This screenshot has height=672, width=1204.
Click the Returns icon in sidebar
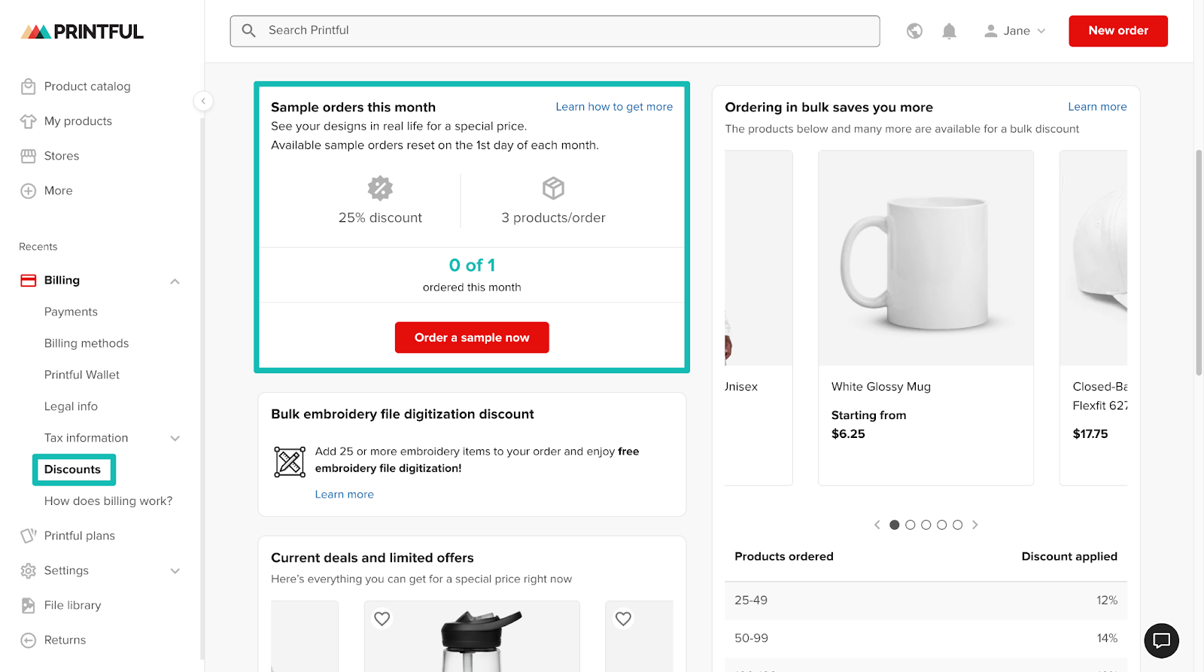28,640
